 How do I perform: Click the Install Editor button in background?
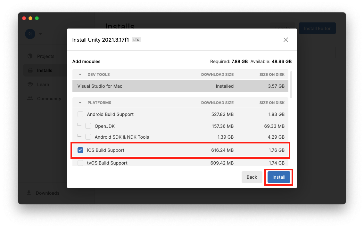[x=317, y=28]
